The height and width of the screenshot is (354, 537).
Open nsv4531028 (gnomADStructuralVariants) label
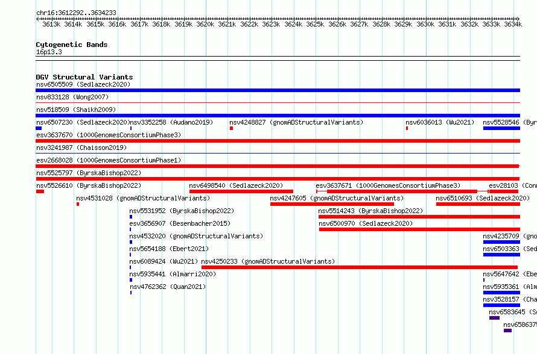[x=143, y=198]
